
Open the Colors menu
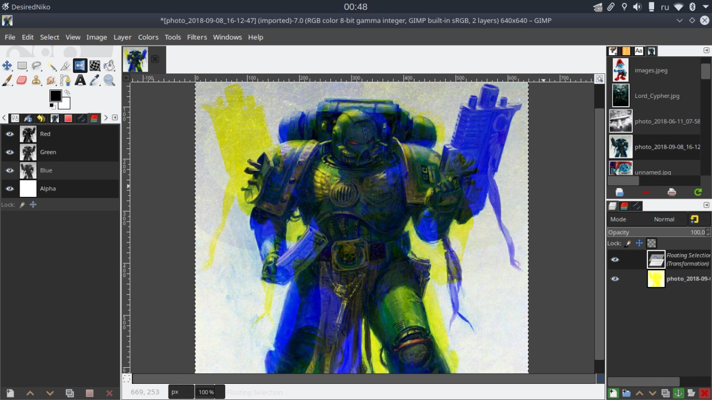148,37
